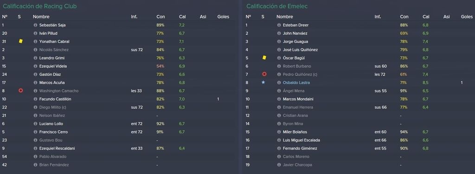This screenshot has width=475, height=174.
Task: Click info icon beside Esteban Dreer
Action: (279, 25)
